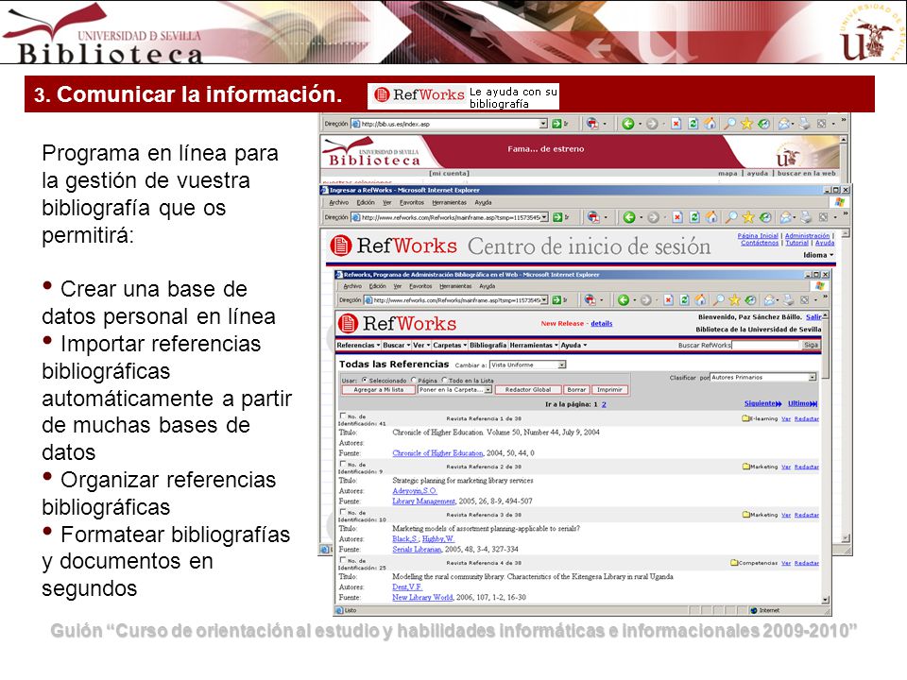Select the Seleccionado radio button
The height and width of the screenshot is (680, 907).
(x=365, y=381)
